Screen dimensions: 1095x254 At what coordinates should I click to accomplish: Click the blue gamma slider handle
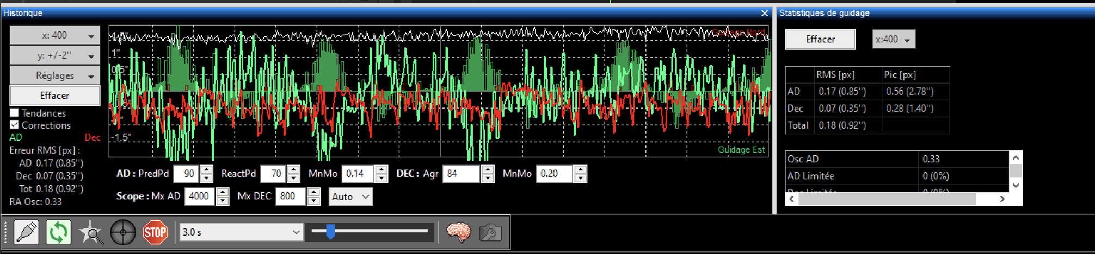click(330, 232)
